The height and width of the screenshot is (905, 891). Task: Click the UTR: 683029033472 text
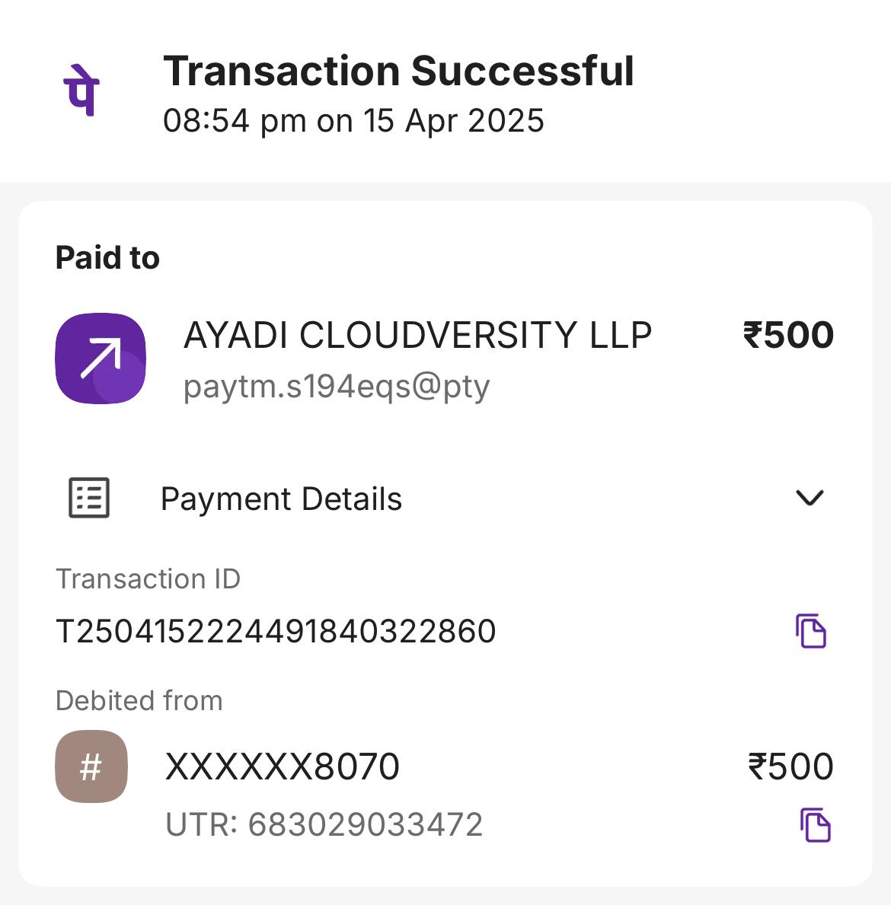pos(324,825)
